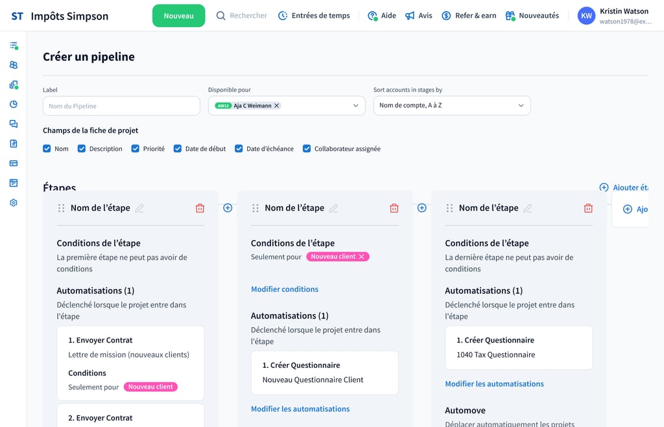The height and width of the screenshot is (427, 664).
Task: Focus the Nom du Pipeline input field
Action: [121, 106]
